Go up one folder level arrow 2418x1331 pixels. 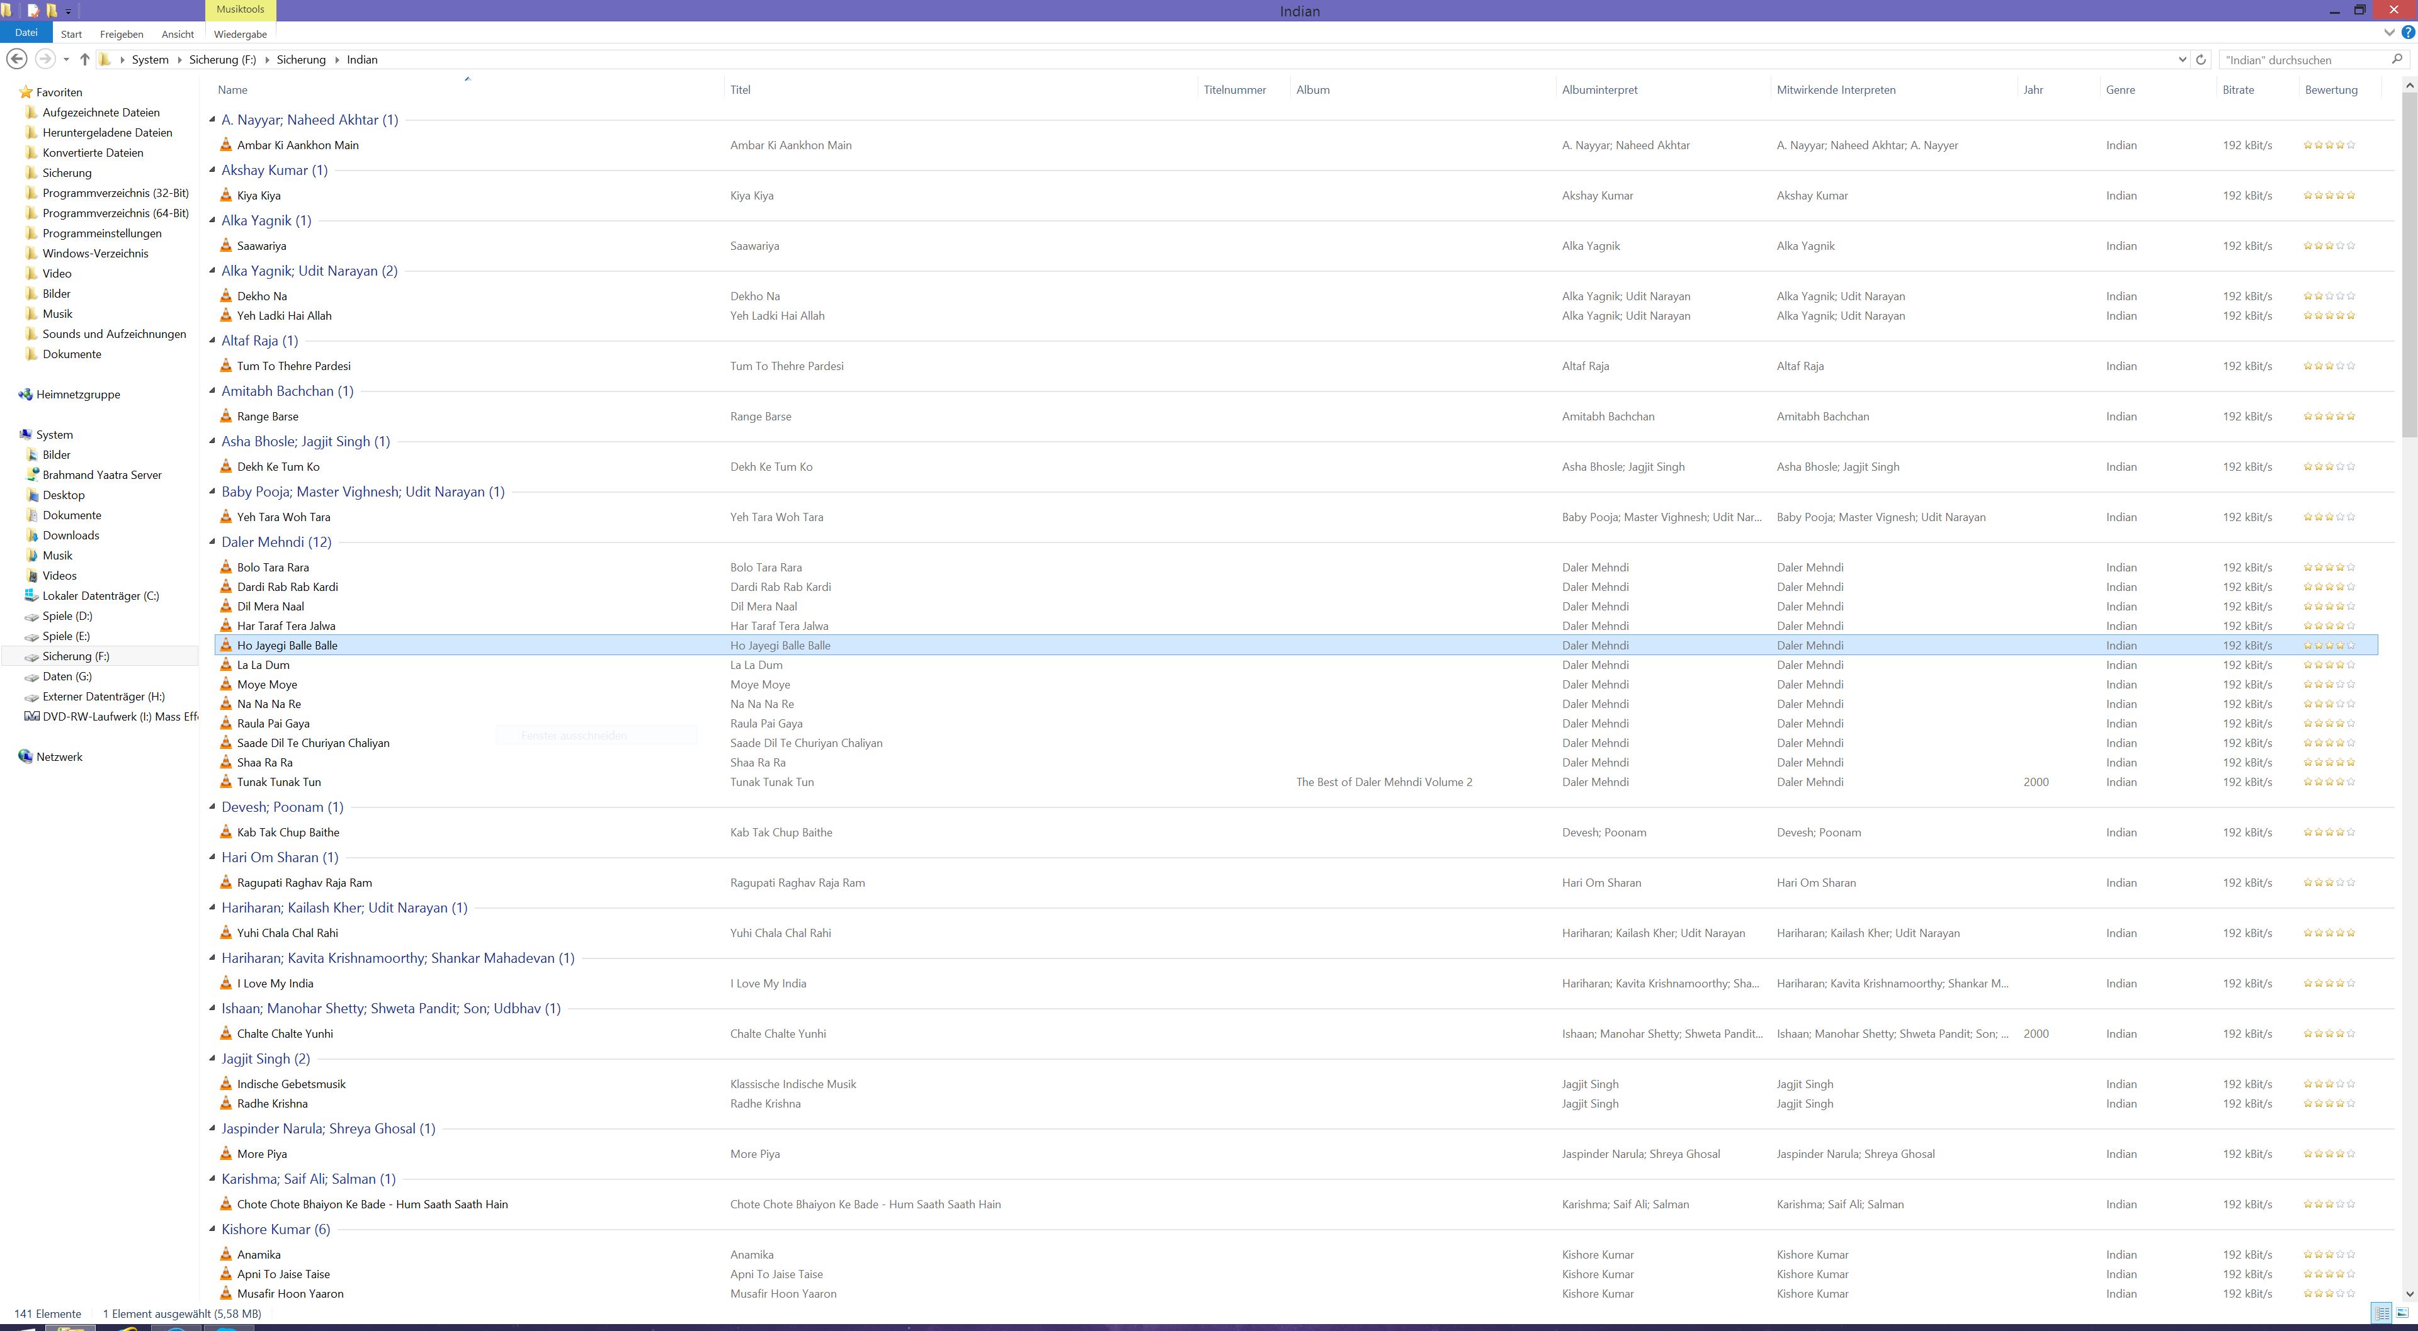[x=84, y=59]
